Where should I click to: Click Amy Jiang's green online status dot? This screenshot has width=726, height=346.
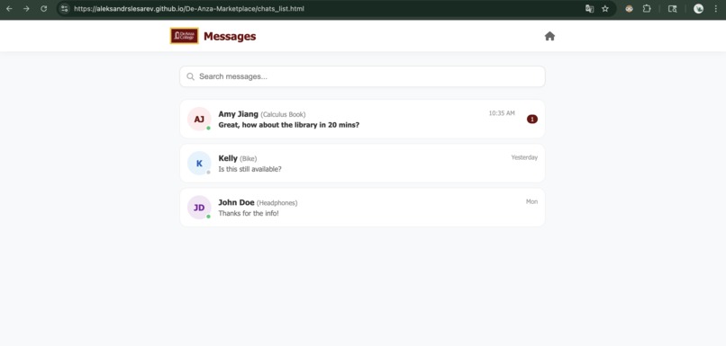click(x=208, y=128)
